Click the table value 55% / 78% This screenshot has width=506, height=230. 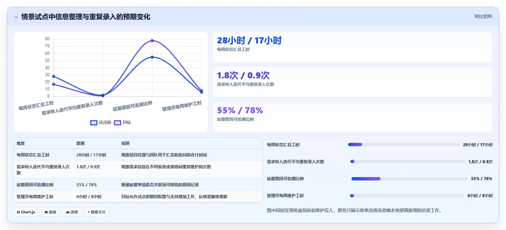[x=87, y=185]
